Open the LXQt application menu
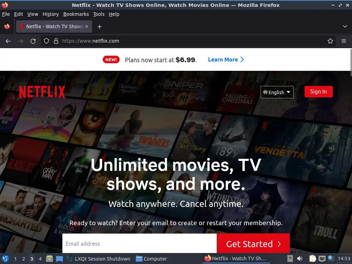This screenshot has width=352, height=264. pyautogui.click(x=5, y=259)
